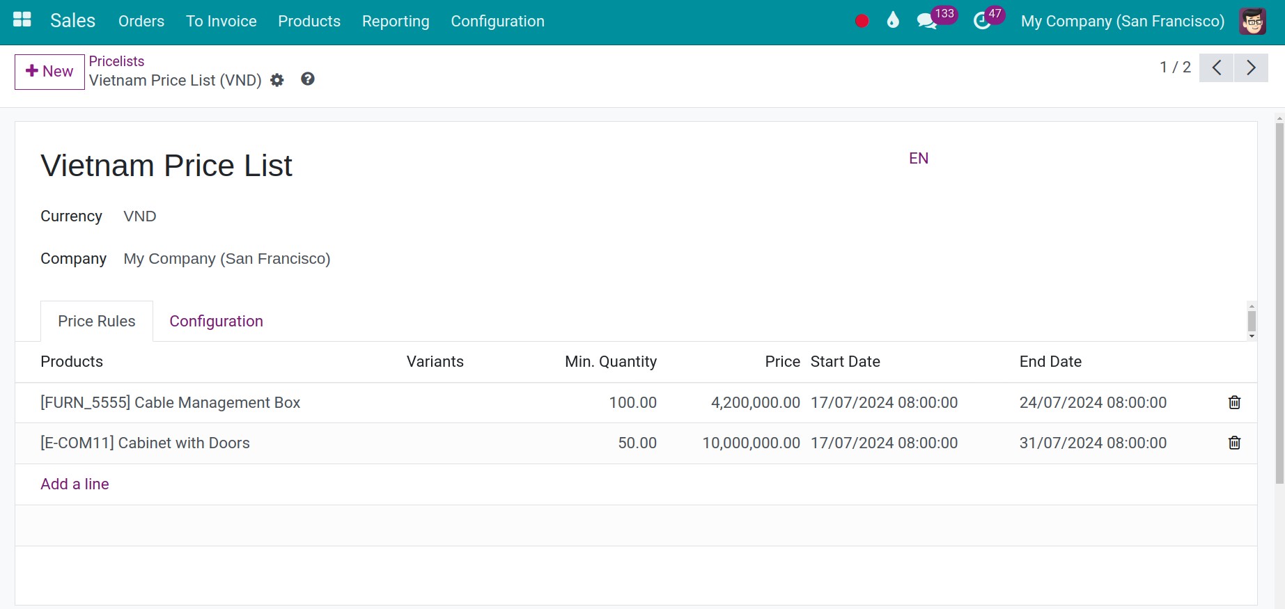Click the small tab area scrollbar down arrow
Screen dimensions: 1285x609
[x=1252, y=336]
